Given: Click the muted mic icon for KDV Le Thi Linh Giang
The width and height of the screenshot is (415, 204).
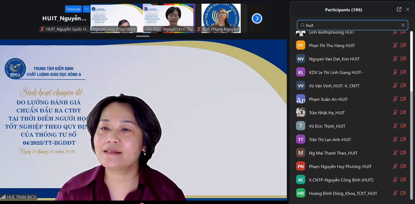Looking at the screenshot, I should [395, 72].
